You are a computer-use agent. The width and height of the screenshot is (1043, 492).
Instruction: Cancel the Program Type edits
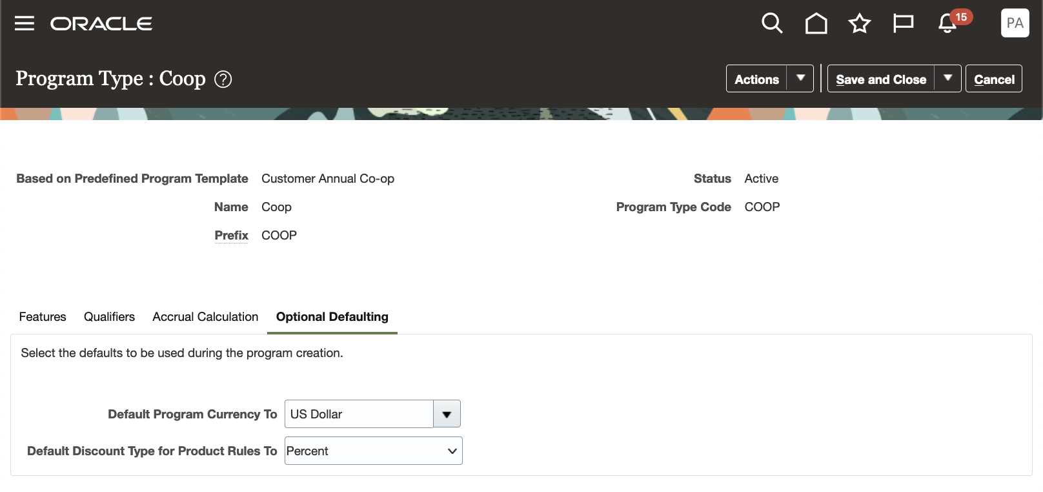pyautogui.click(x=994, y=78)
